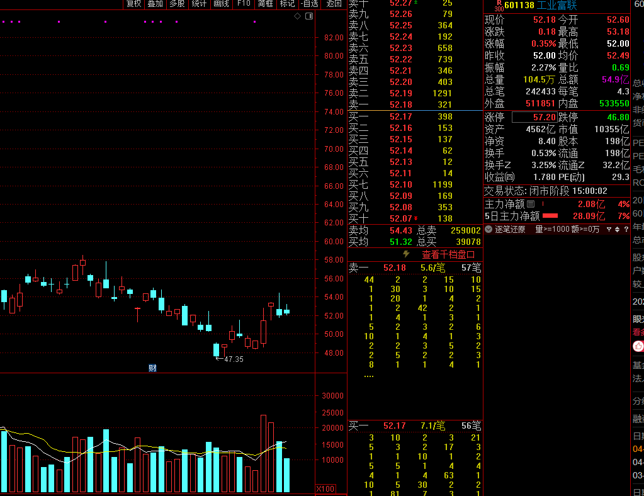Open the 统计 statistics tool

(x=199, y=4)
